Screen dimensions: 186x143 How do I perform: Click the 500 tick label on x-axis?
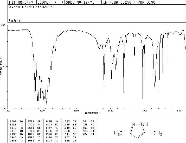click(x=179, y=111)
